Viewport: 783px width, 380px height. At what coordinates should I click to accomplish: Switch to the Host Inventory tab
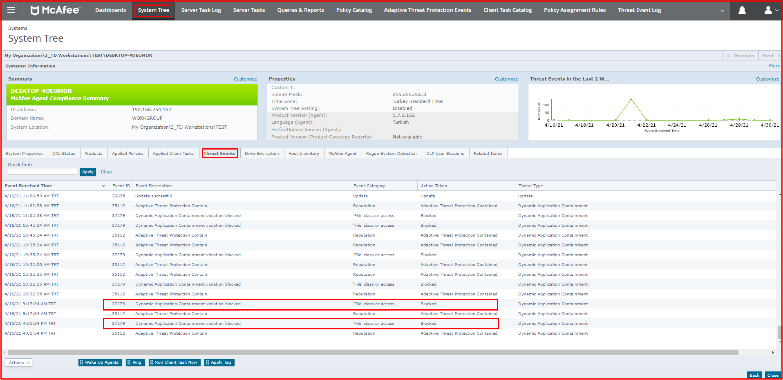(304, 153)
